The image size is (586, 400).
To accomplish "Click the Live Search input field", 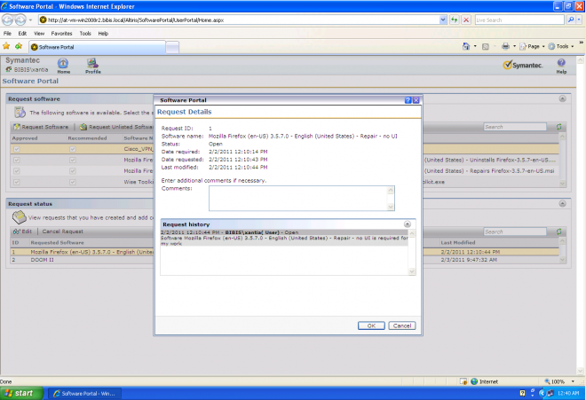I will click(x=519, y=20).
